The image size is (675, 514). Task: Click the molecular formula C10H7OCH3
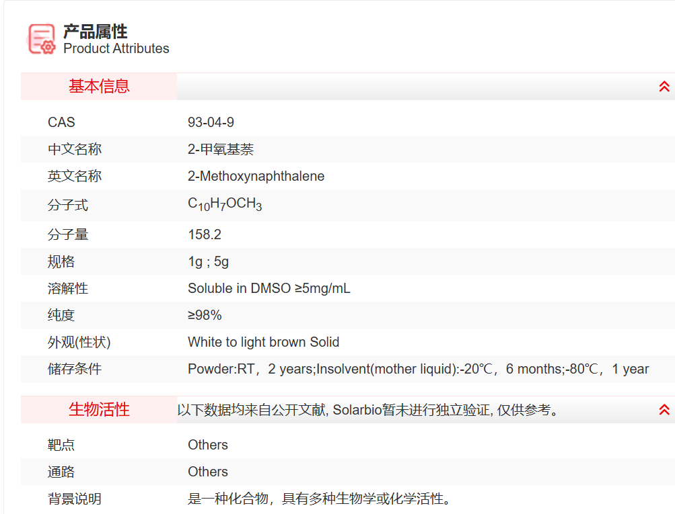pyautogui.click(x=225, y=205)
